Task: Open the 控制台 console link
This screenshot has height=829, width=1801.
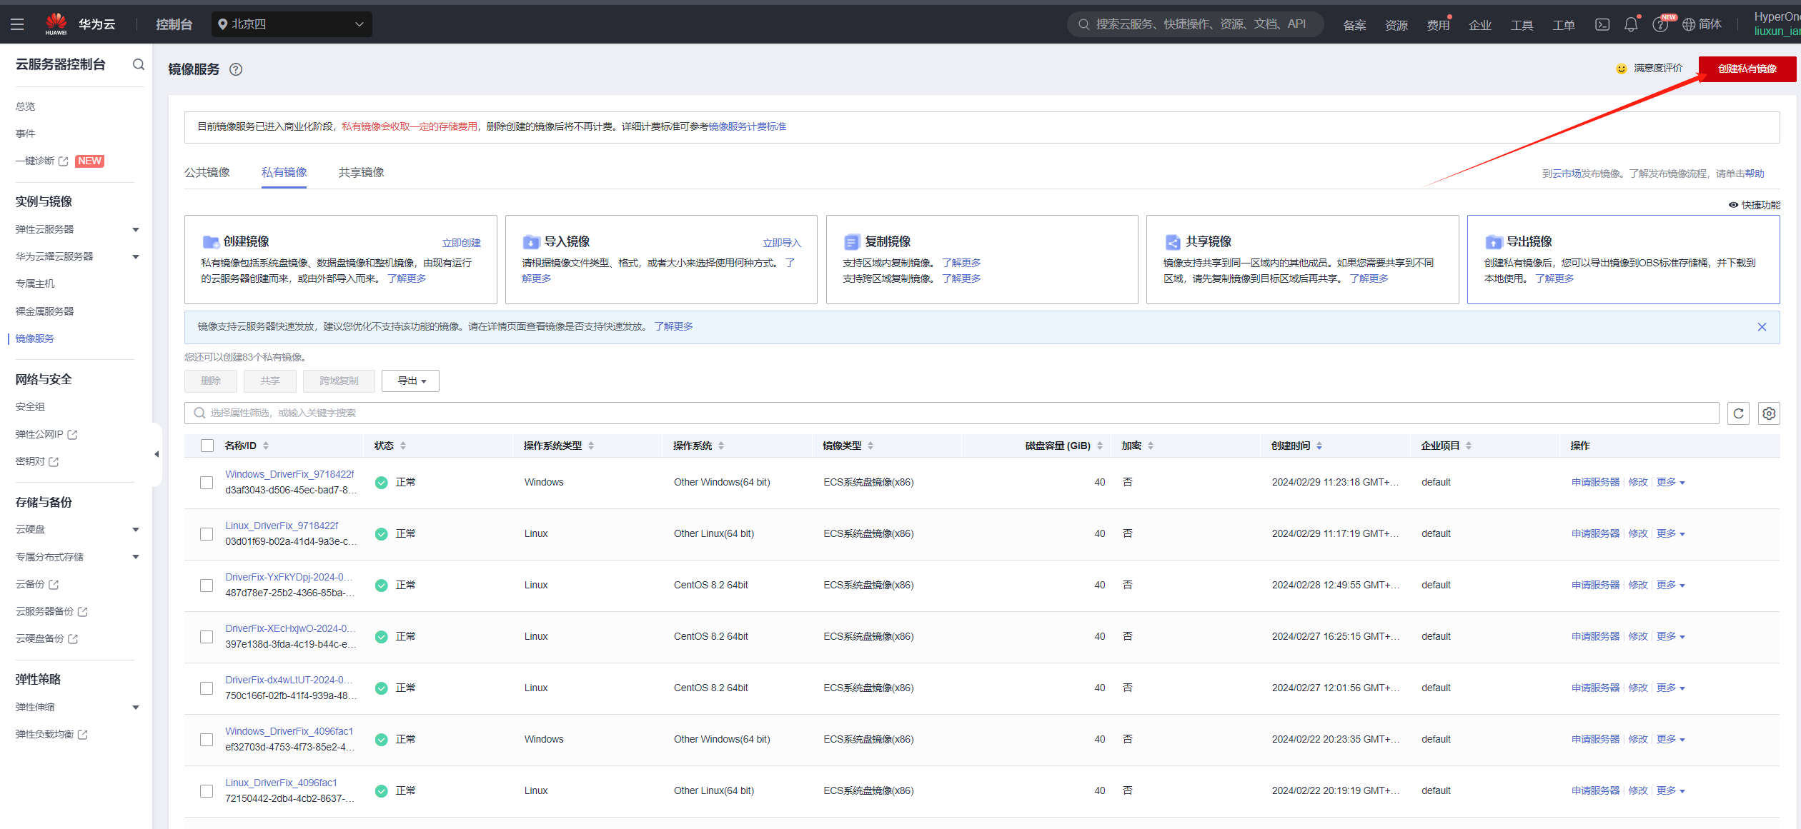Action: 174,24
